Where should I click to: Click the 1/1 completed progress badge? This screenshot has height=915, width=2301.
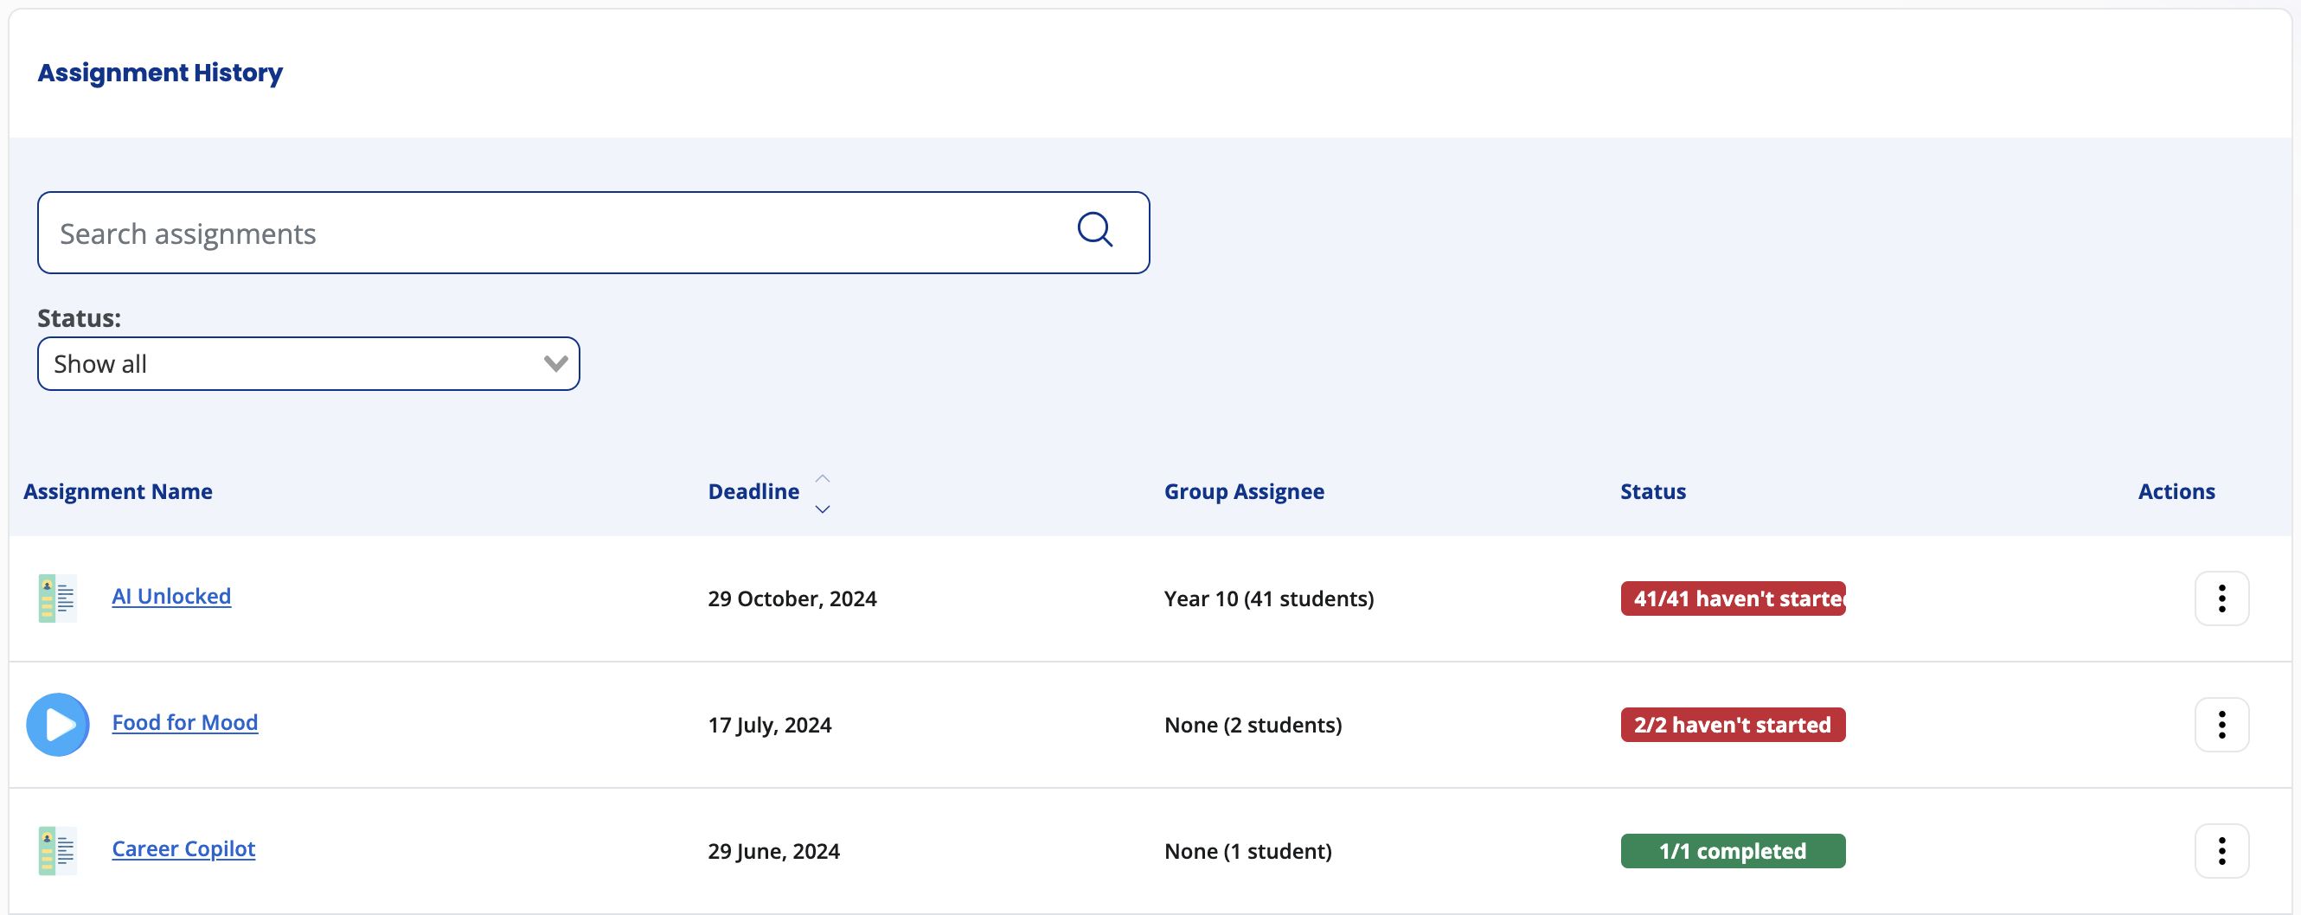(1732, 850)
